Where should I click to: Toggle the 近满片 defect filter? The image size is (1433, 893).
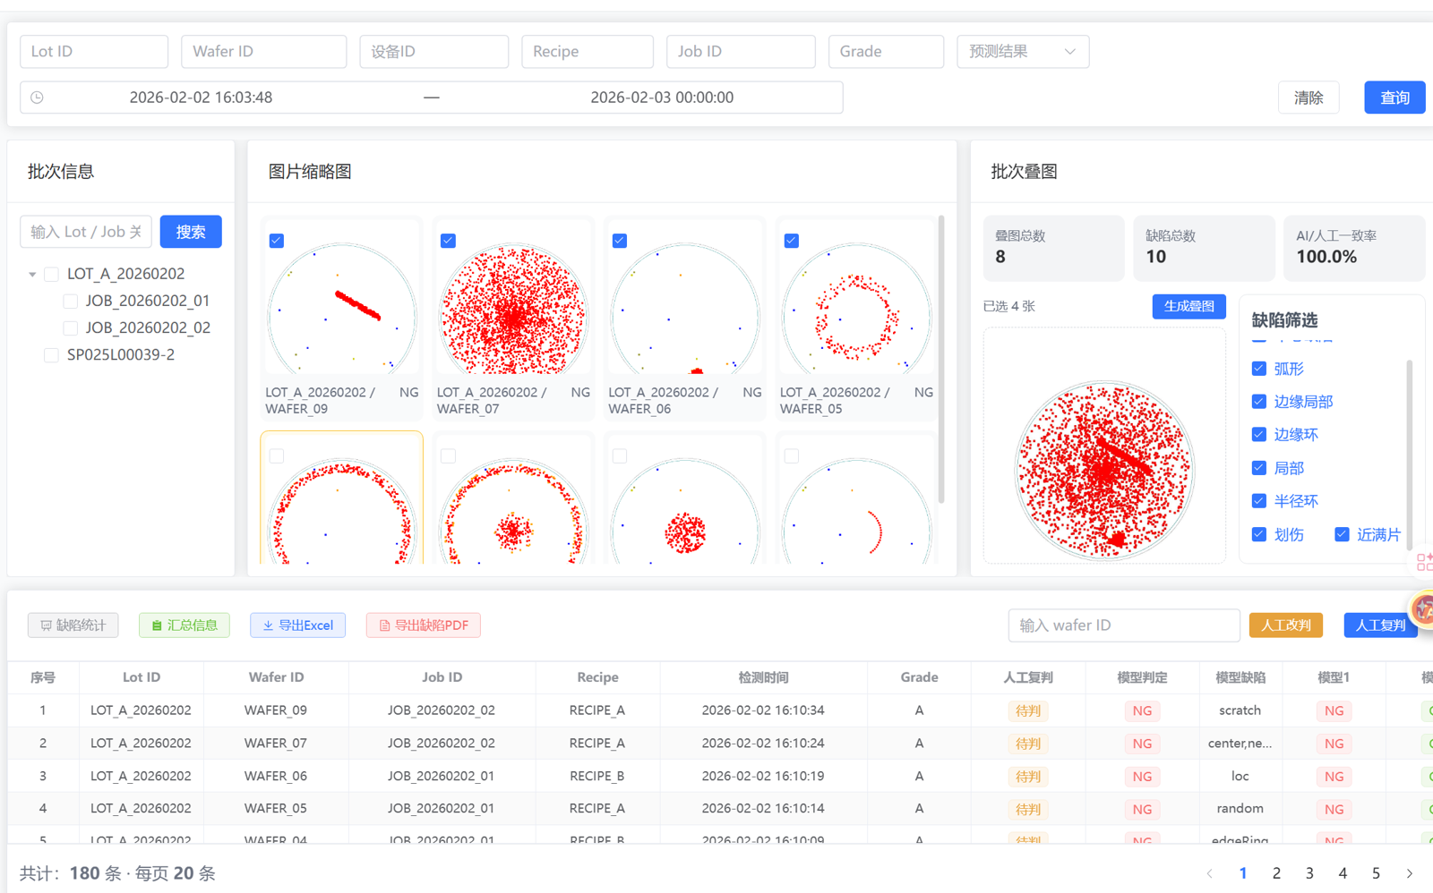(1342, 534)
